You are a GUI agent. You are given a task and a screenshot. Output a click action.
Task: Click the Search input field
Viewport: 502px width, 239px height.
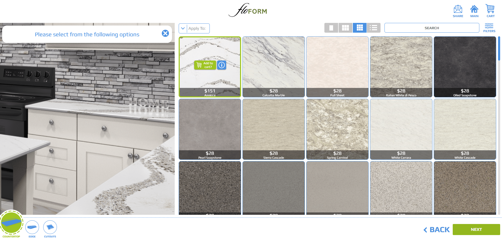click(x=432, y=28)
